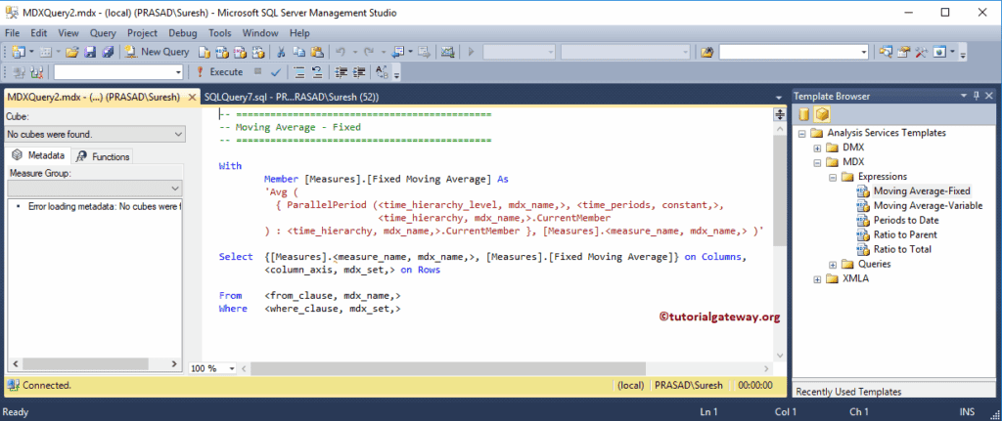This screenshot has height=421, width=1002.
Task: Open the Activity Monitor icon
Action: [x=447, y=52]
